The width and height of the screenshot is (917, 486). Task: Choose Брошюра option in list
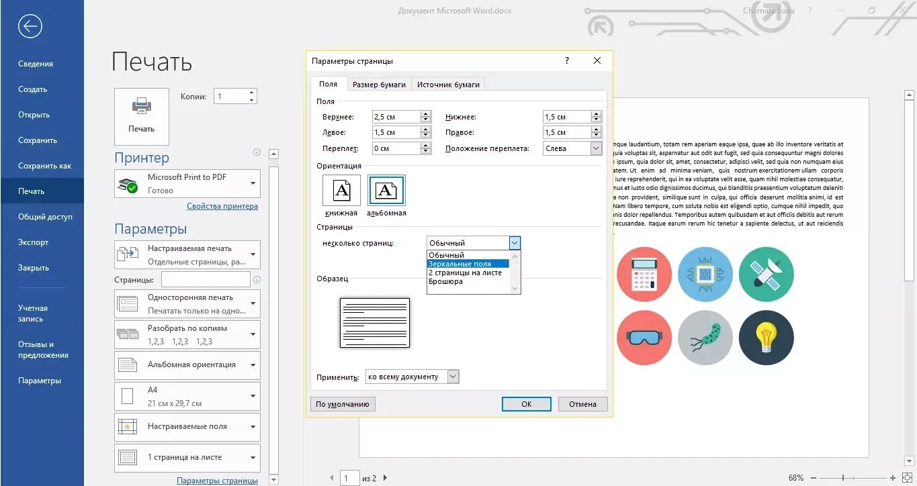coord(468,281)
